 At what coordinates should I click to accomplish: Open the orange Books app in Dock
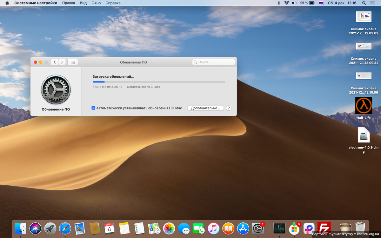pos(228,228)
